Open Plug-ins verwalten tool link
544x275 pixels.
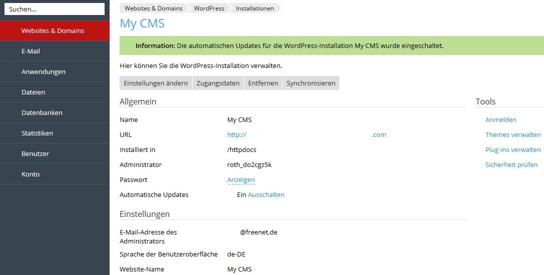(x=513, y=150)
